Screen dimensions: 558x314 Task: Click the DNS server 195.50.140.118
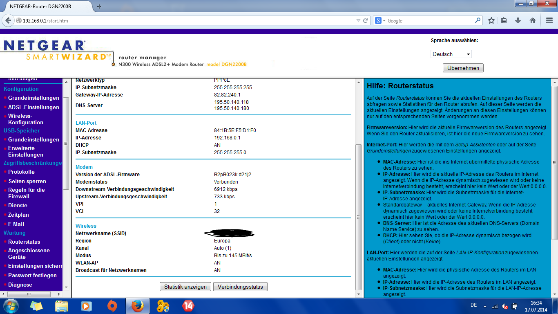point(231,102)
